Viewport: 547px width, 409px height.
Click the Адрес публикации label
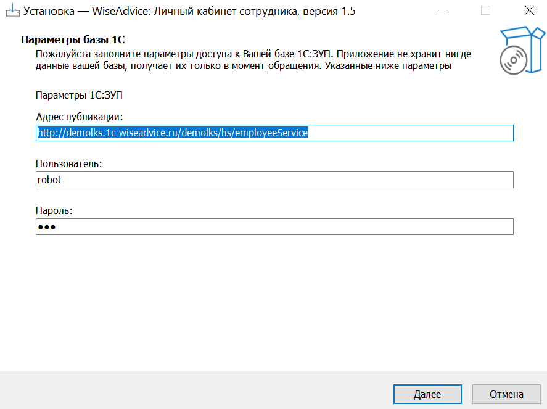[80, 117]
